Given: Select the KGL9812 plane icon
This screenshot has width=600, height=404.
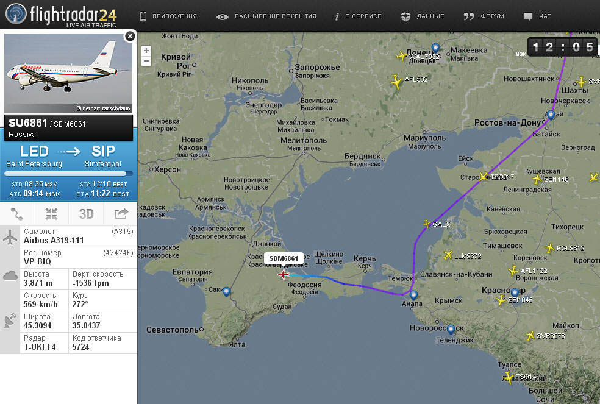Looking at the screenshot, I should click(550, 248).
